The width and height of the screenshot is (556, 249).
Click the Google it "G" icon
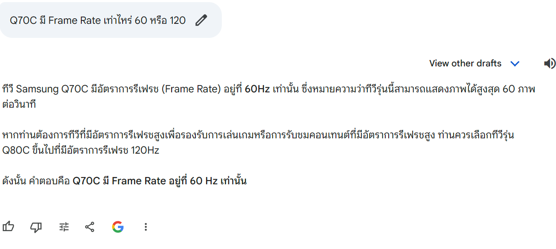point(118,227)
